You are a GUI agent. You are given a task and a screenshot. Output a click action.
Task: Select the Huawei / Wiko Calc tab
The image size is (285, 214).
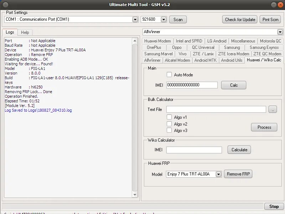pyautogui.click(x=264, y=60)
